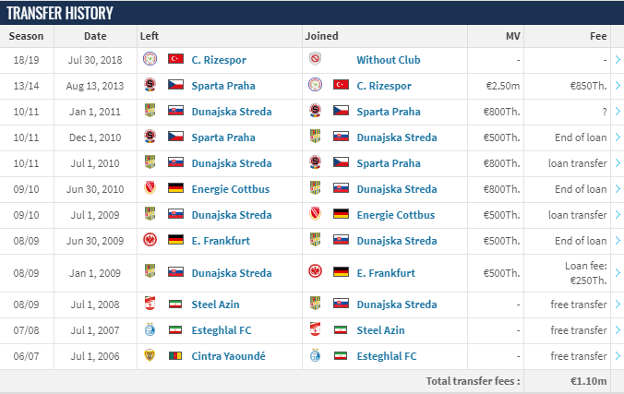The width and height of the screenshot is (624, 394).
Task: Open details arrow for €850Th. transfer row
Action: click(x=618, y=86)
